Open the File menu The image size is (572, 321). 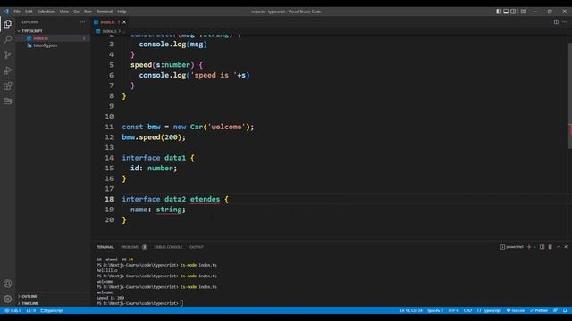click(x=17, y=12)
